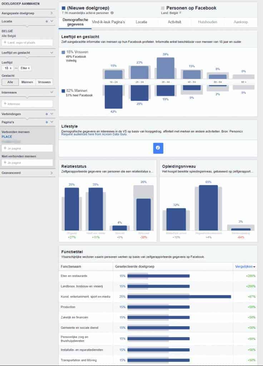Click the 26% relationship status bar

(x=144, y=214)
